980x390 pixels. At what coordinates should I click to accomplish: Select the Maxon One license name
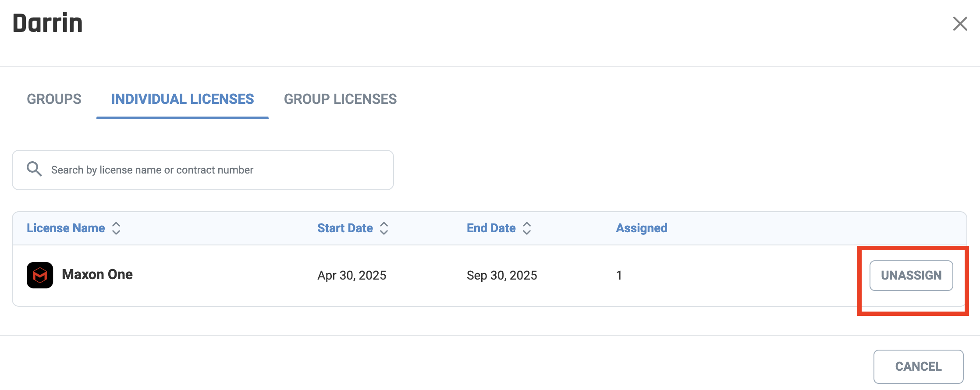point(97,274)
